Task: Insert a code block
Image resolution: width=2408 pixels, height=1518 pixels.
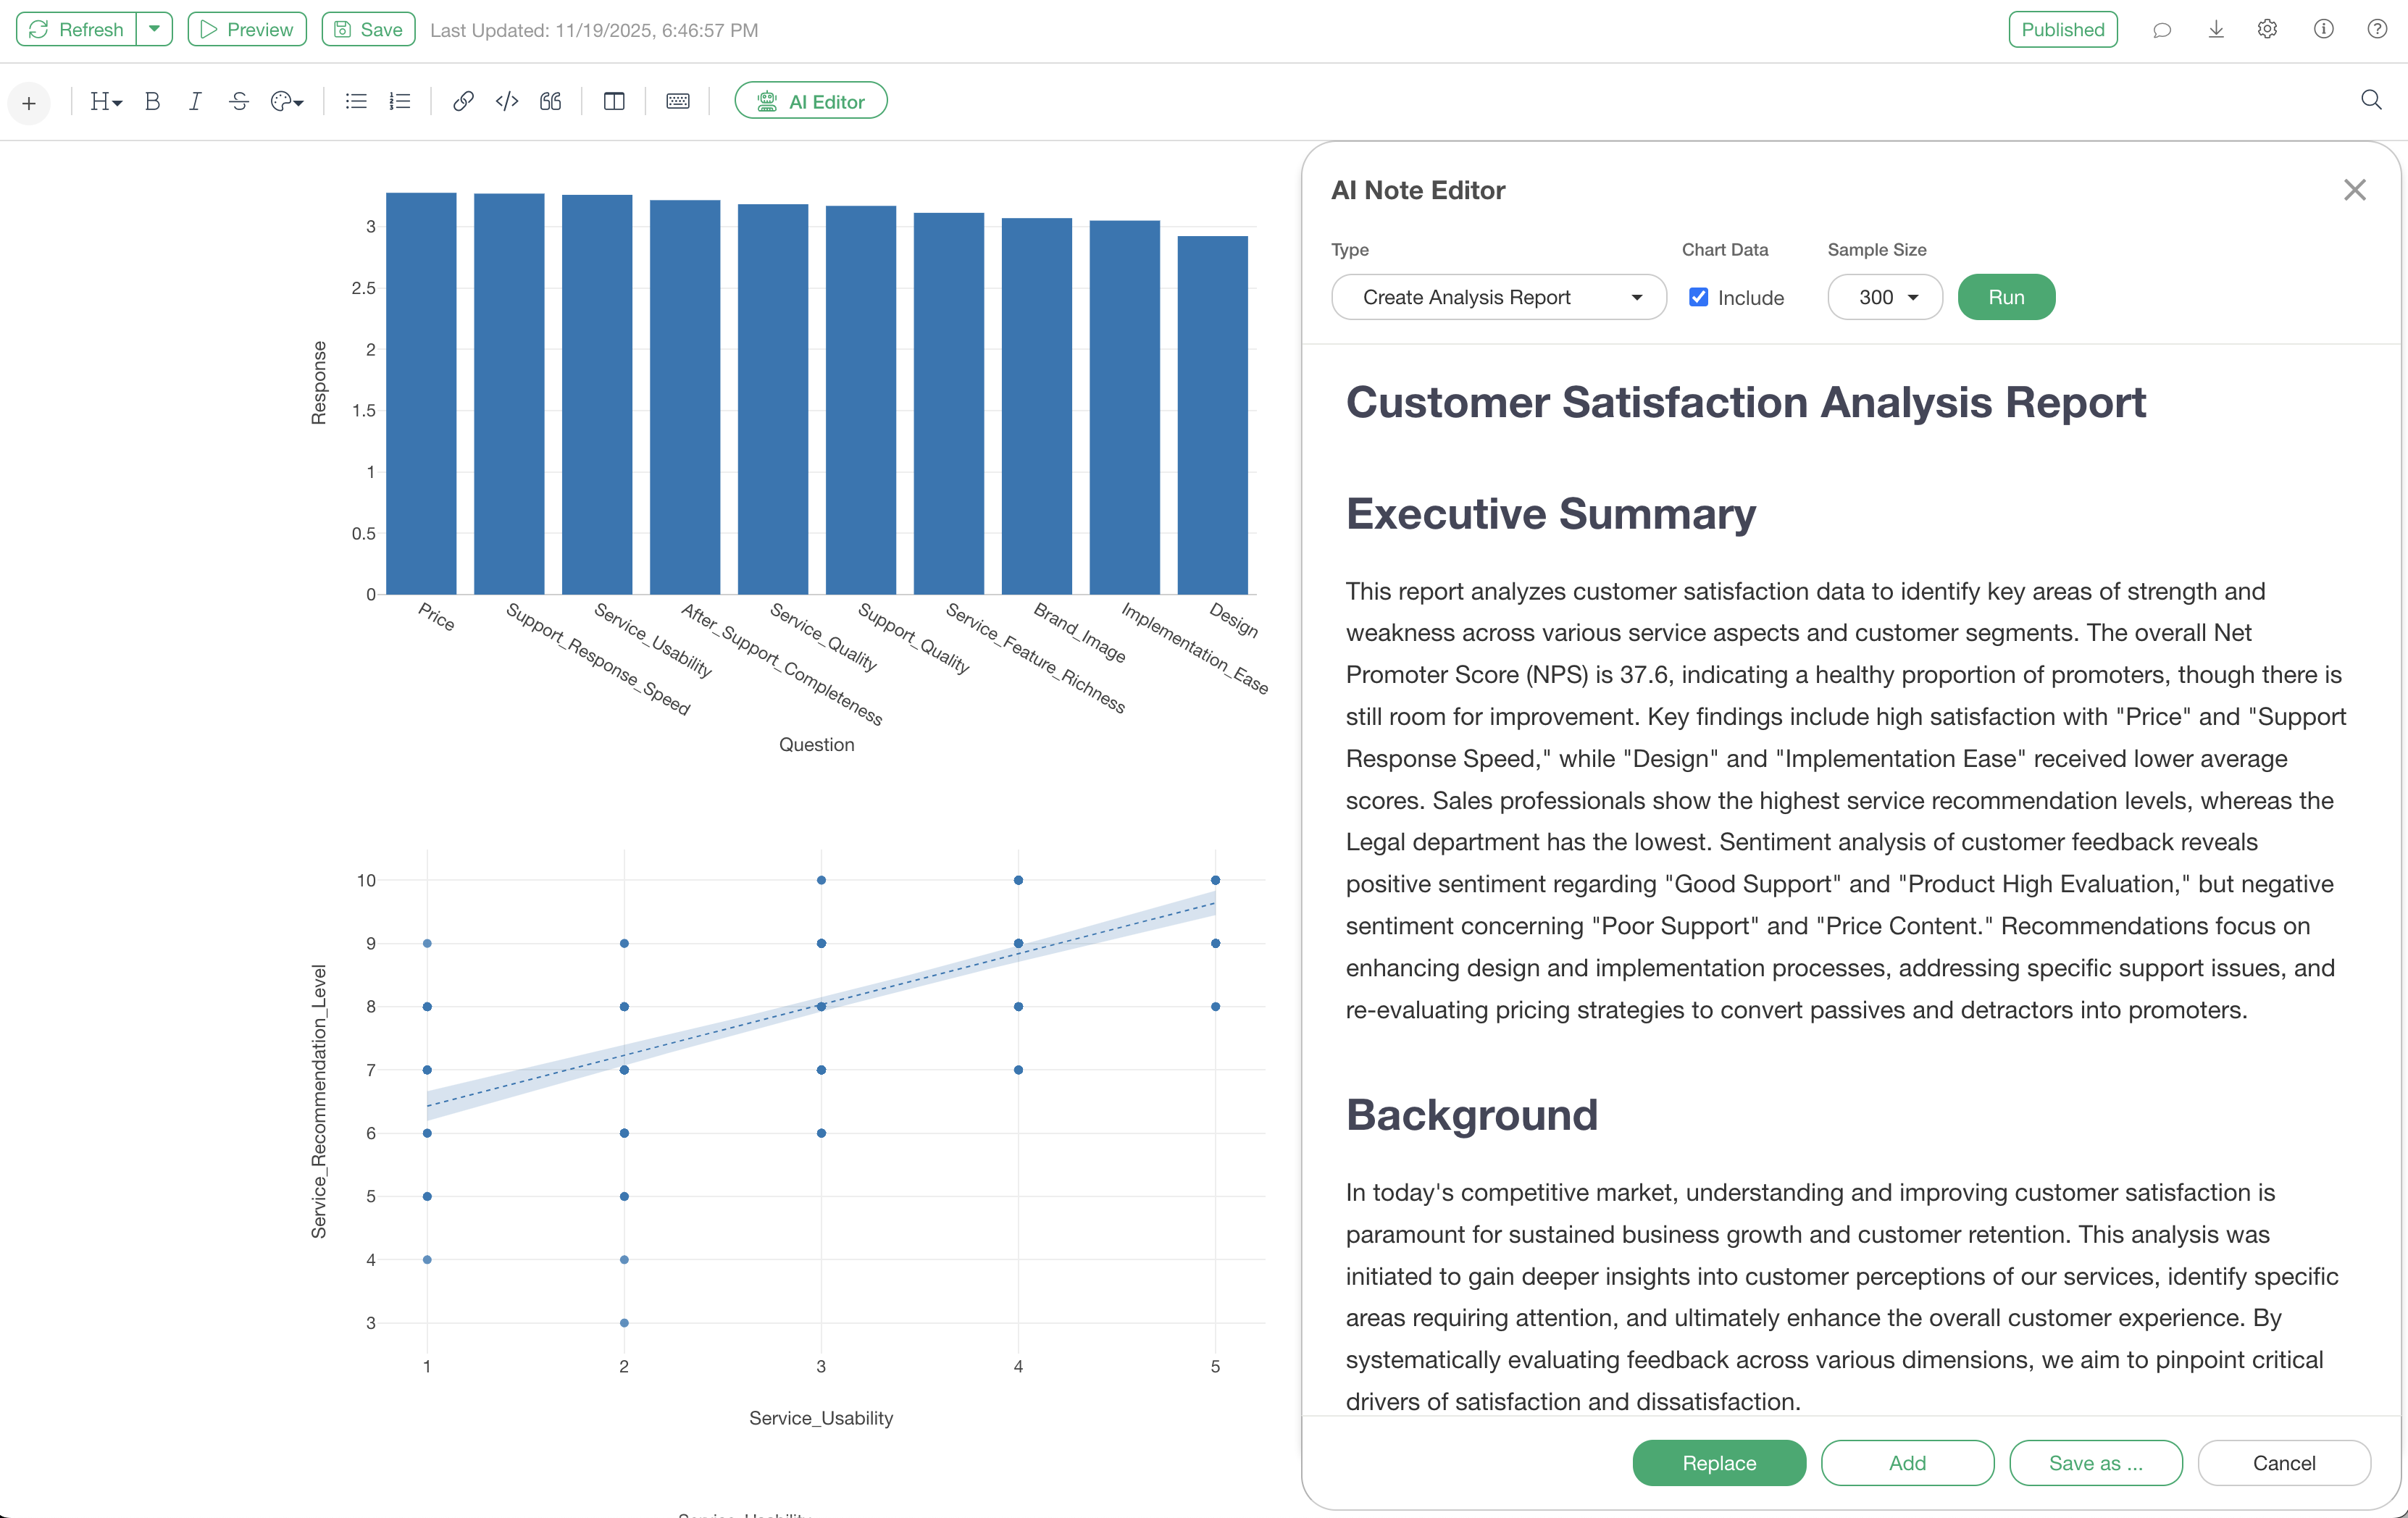Action: [507, 101]
